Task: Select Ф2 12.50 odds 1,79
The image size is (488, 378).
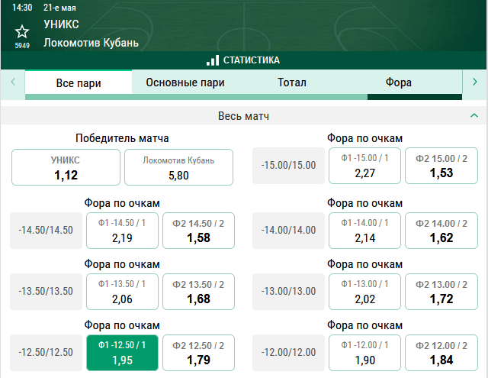Action: [x=198, y=353]
